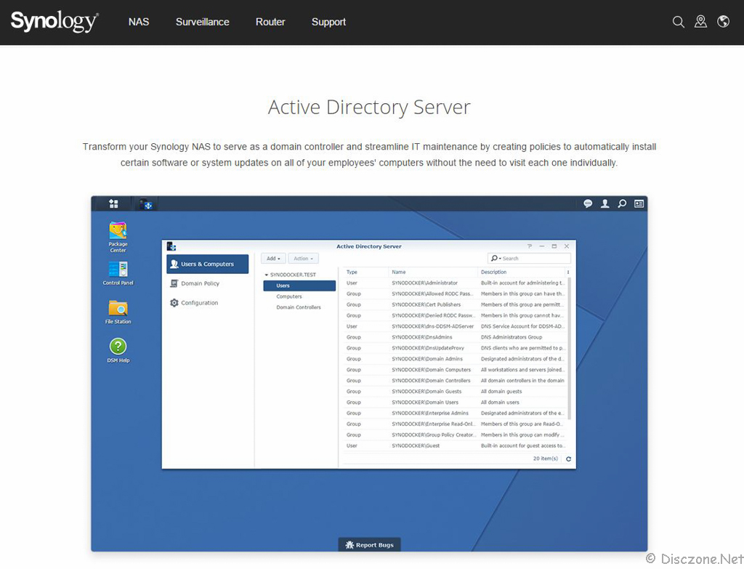Select the SYNODOCKER\Administrator row
The width and height of the screenshot is (744, 569).
click(455, 283)
